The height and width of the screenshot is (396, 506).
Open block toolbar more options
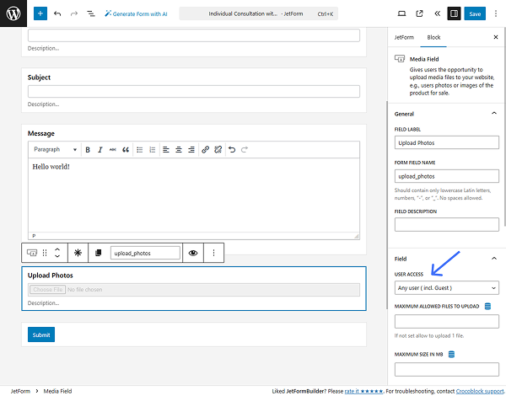[x=213, y=253]
